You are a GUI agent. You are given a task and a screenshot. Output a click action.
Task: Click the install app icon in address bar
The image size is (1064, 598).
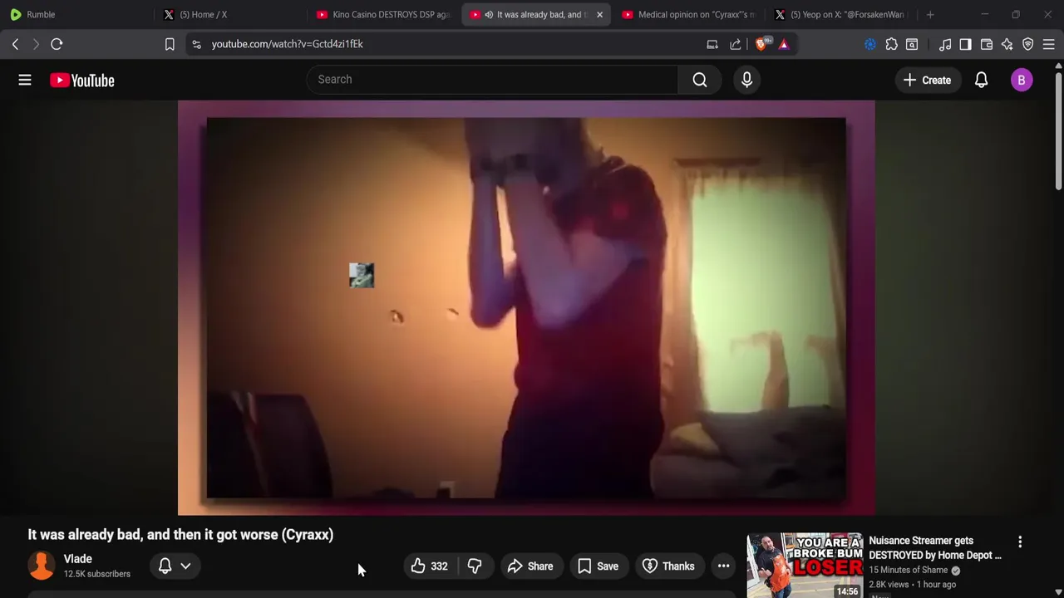click(x=712, y=44)
